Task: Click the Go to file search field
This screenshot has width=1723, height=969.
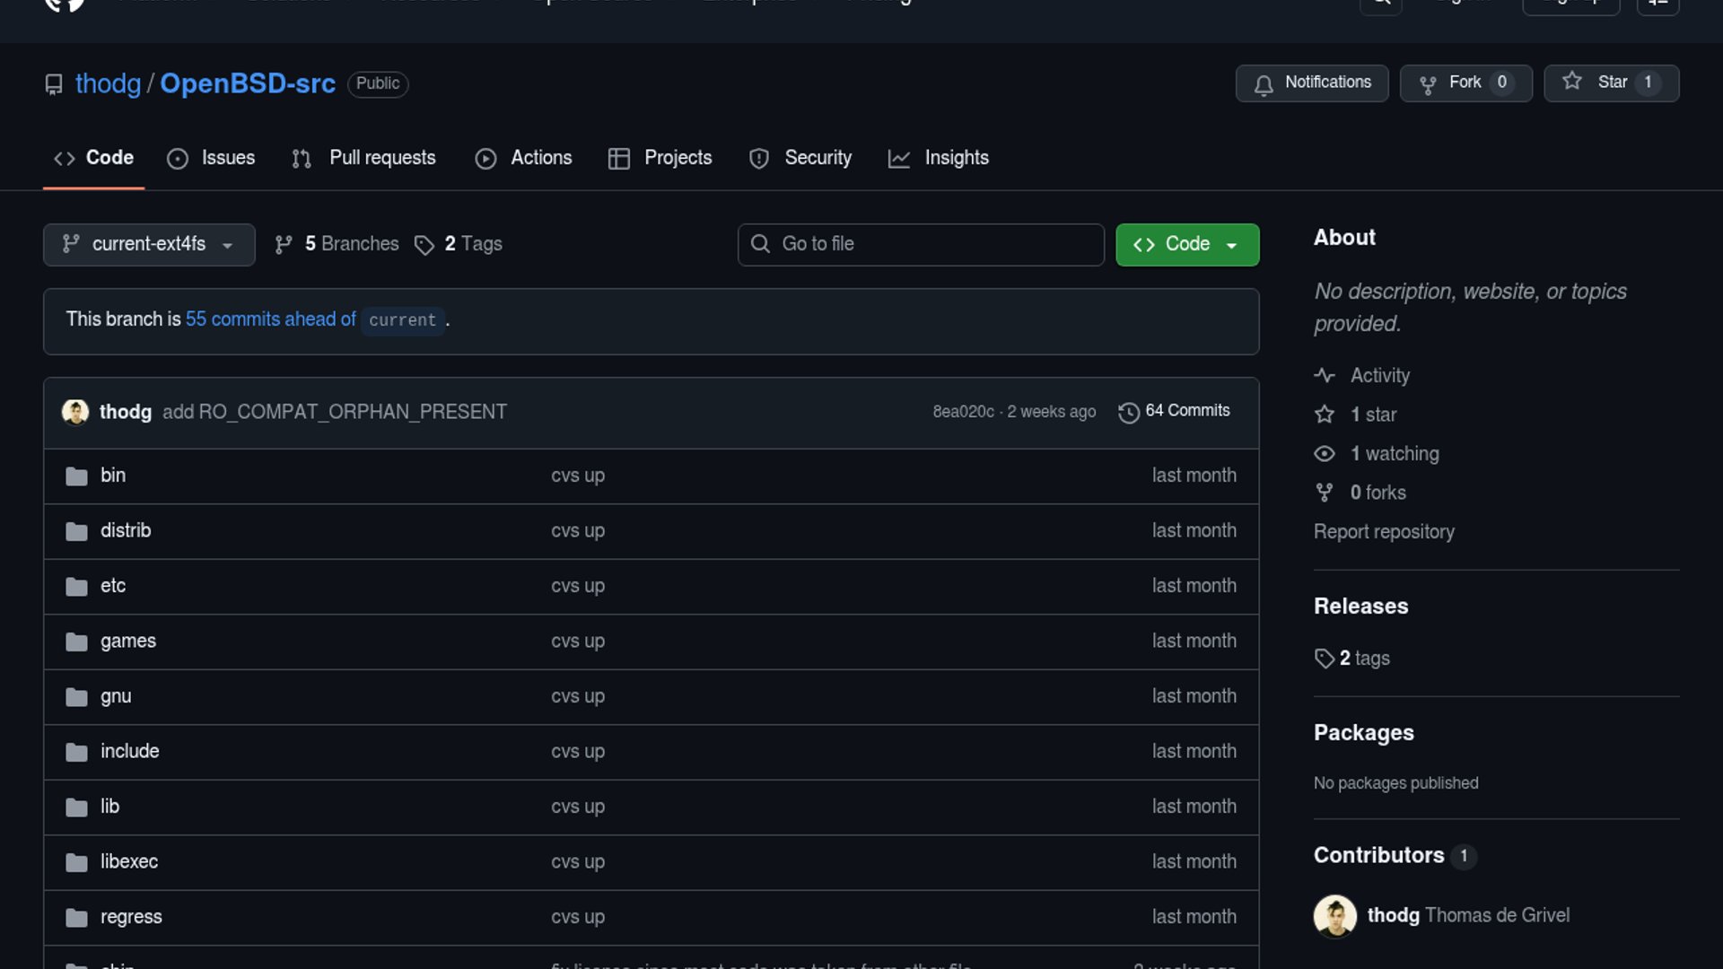Action: (x=921, y=245)
